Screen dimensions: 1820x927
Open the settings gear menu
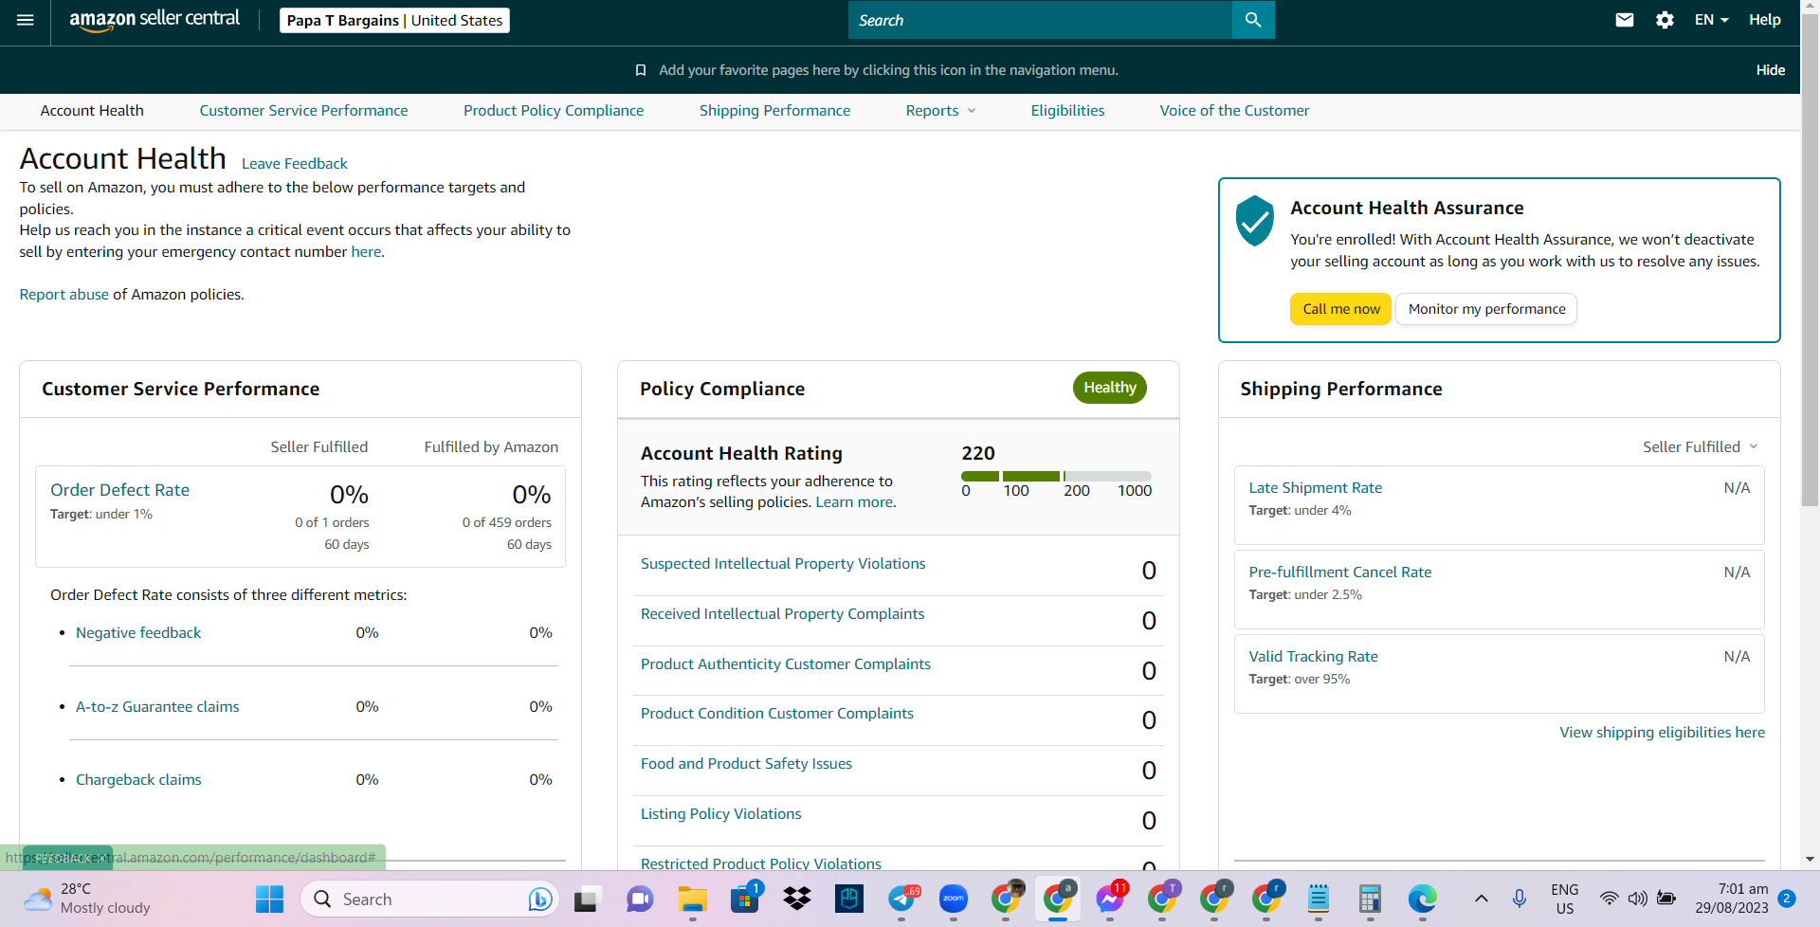[1665, 20]
